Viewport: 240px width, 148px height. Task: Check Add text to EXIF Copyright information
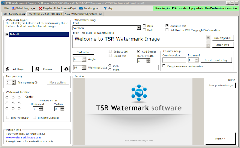coord(167,30)
